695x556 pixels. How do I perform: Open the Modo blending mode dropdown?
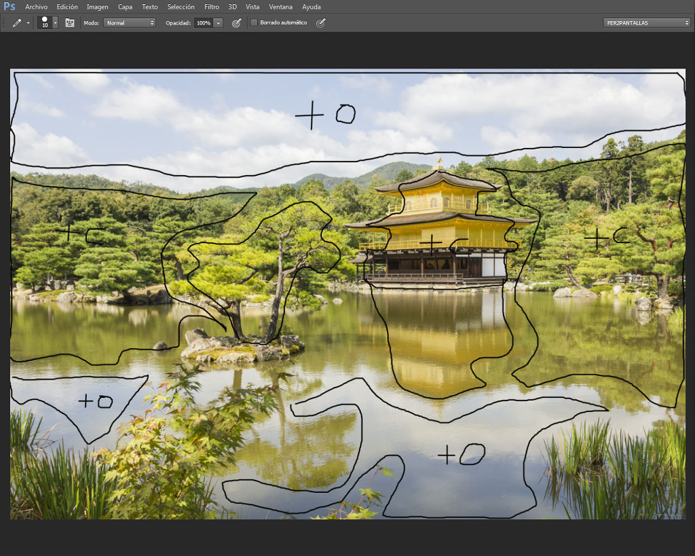pos(130,23)
